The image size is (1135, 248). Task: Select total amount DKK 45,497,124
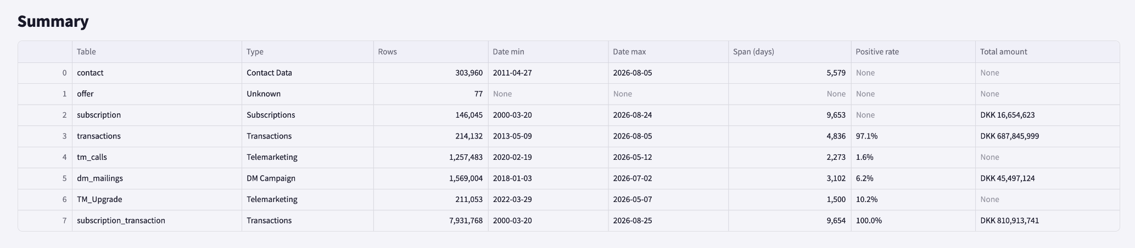pos(1047,178)
